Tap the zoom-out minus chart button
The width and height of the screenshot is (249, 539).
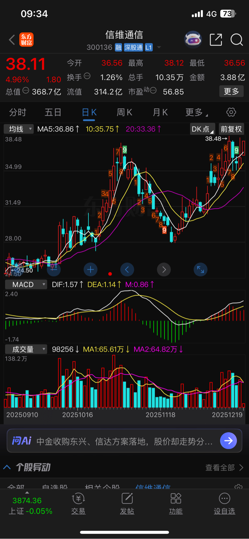coord(54,269)
